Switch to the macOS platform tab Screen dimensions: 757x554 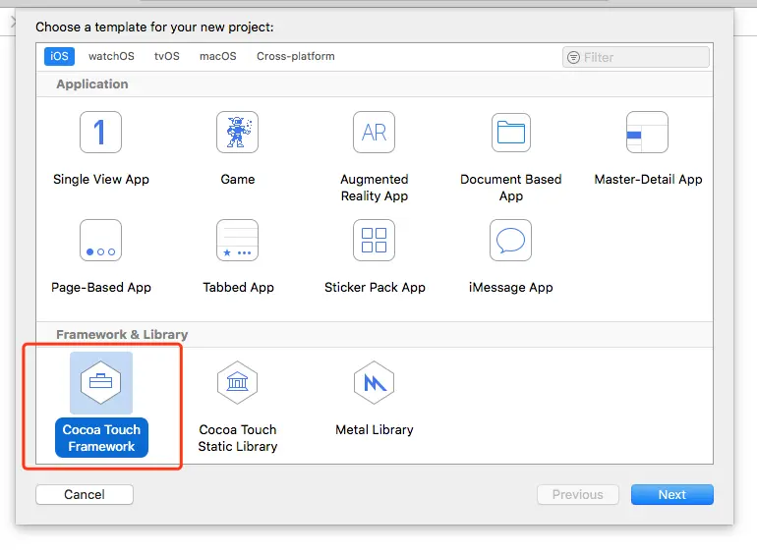pos(217,56)
